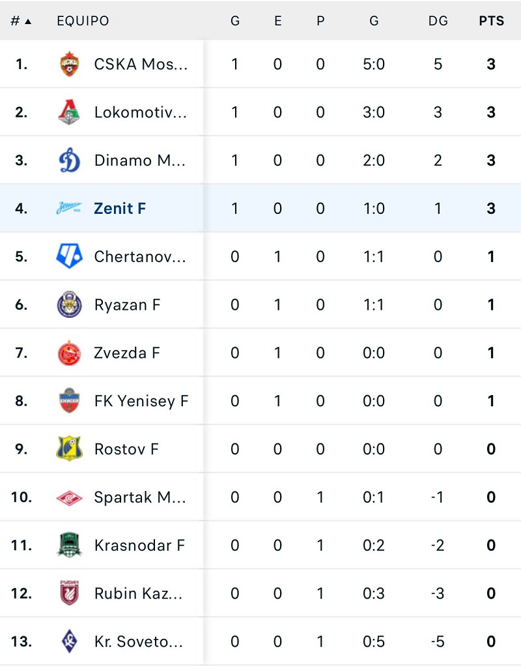Open the Zenit F team name link

click(x=120, y=209)
